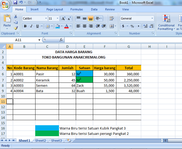This screenshot has height=149, width=182.
Task: Copy selection with Copy icon
Action: [15, 22]
